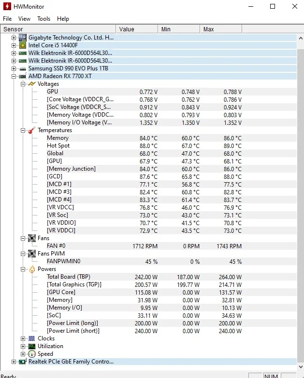
Task: Expand the Clocks group
Action: tap(23, 338)
